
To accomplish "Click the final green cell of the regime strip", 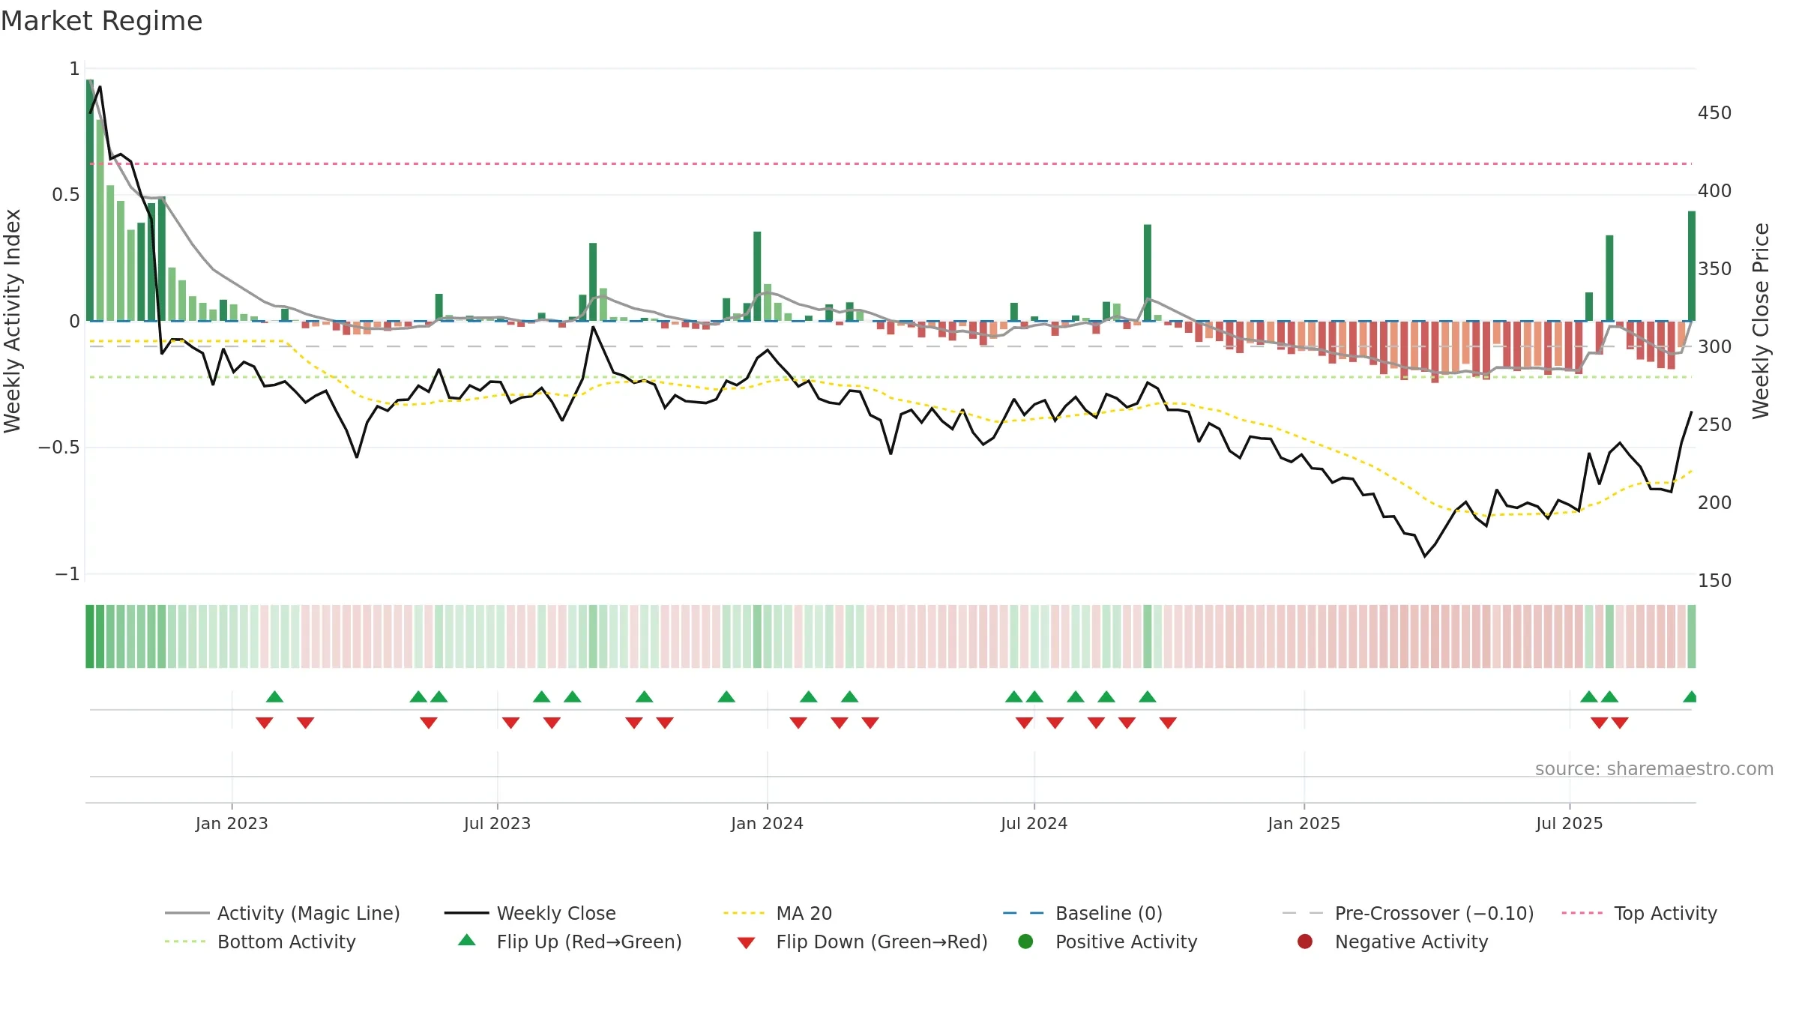I will [1692, 636].
